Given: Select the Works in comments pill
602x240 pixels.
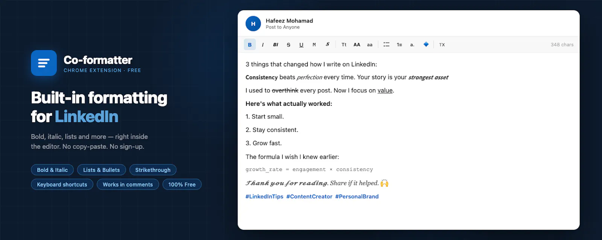Looking at the screenshot, I should click(x=128, y=184).
